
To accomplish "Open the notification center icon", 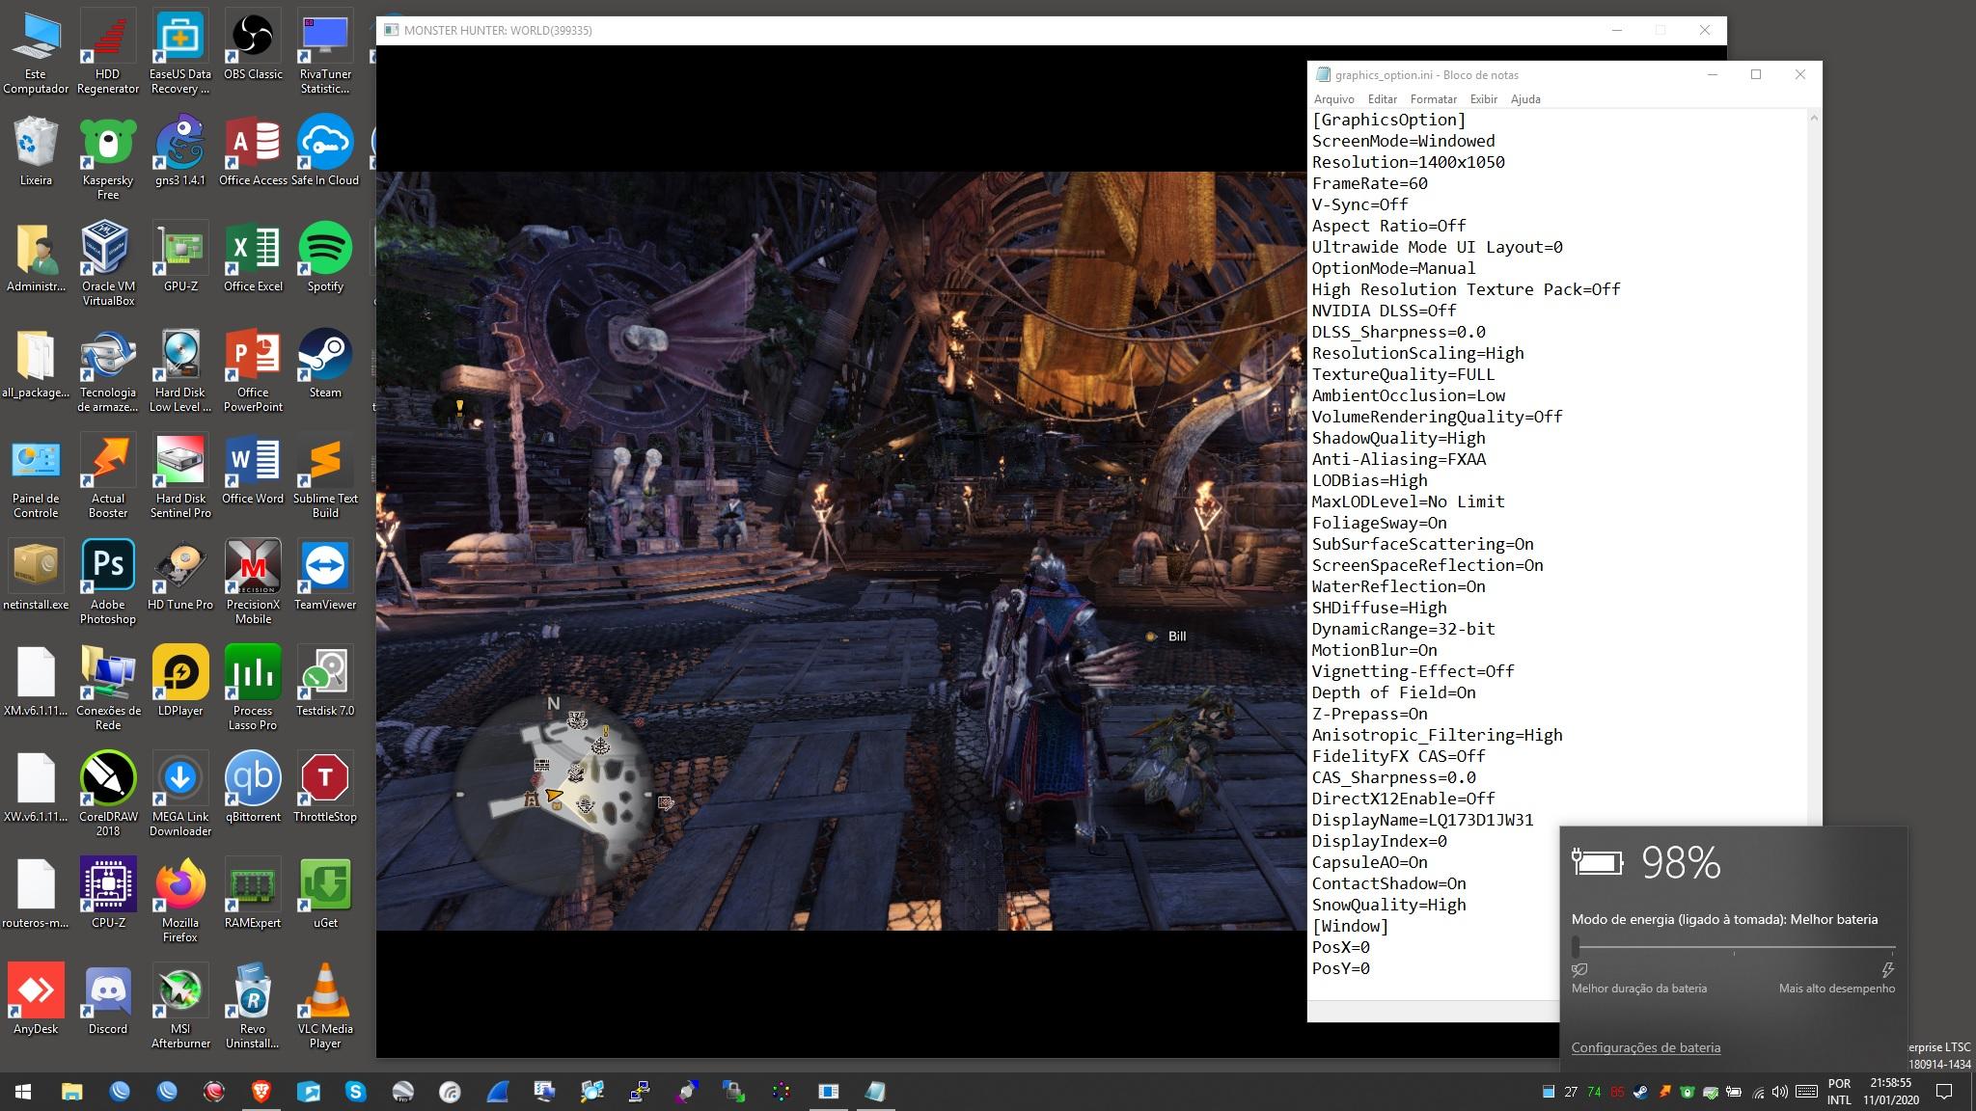I will [1945, 1092].
